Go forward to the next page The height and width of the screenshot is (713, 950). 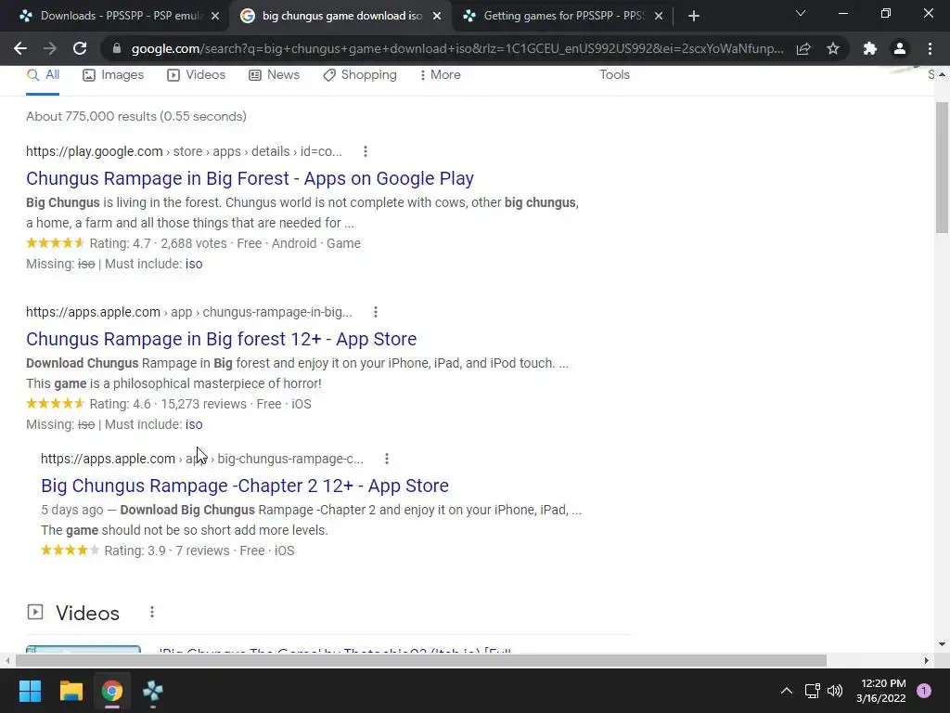(x=50, y=48)
